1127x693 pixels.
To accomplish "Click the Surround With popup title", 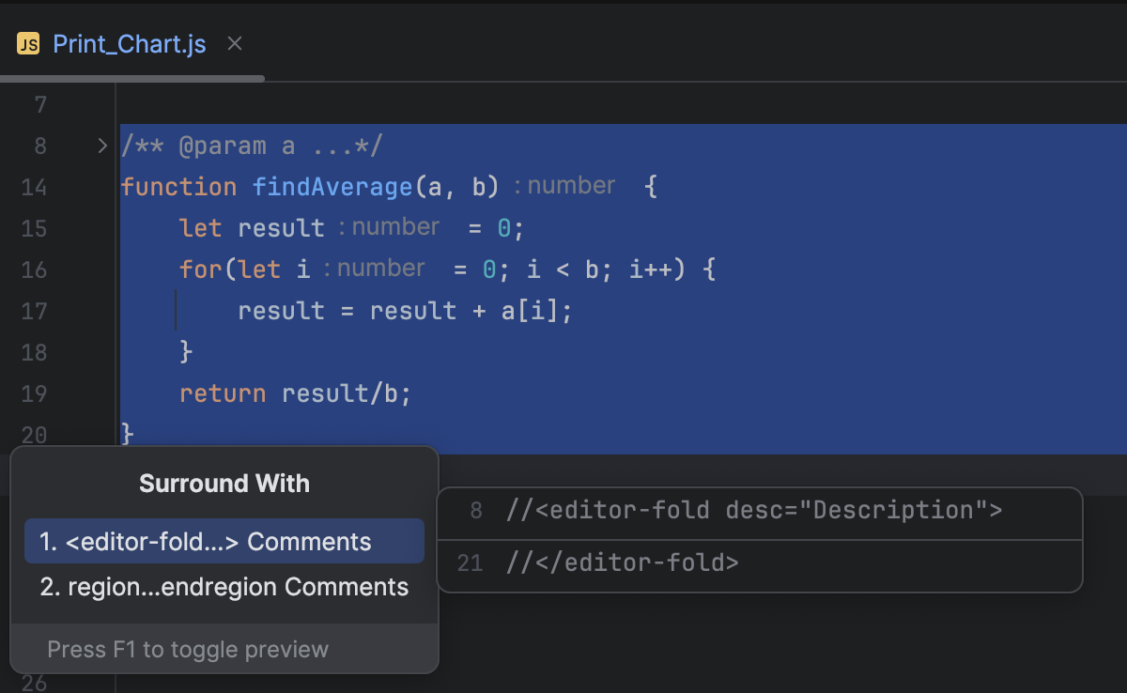I will pos(224,483).
